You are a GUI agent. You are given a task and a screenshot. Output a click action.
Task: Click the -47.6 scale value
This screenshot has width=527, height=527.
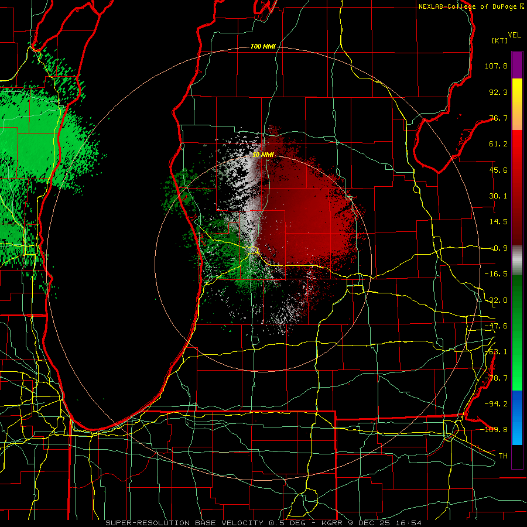496,326
